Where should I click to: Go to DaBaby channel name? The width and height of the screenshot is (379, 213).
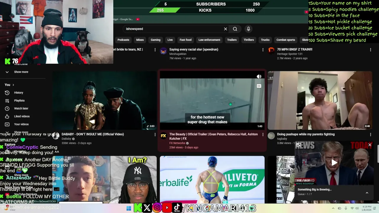click(x=66, y=139)
